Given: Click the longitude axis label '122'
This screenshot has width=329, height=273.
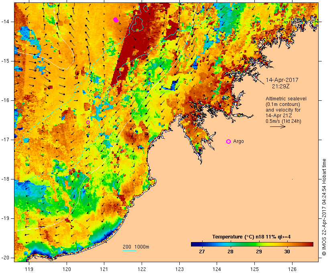Looking at the screenshot, I should [x=142, y=269].
